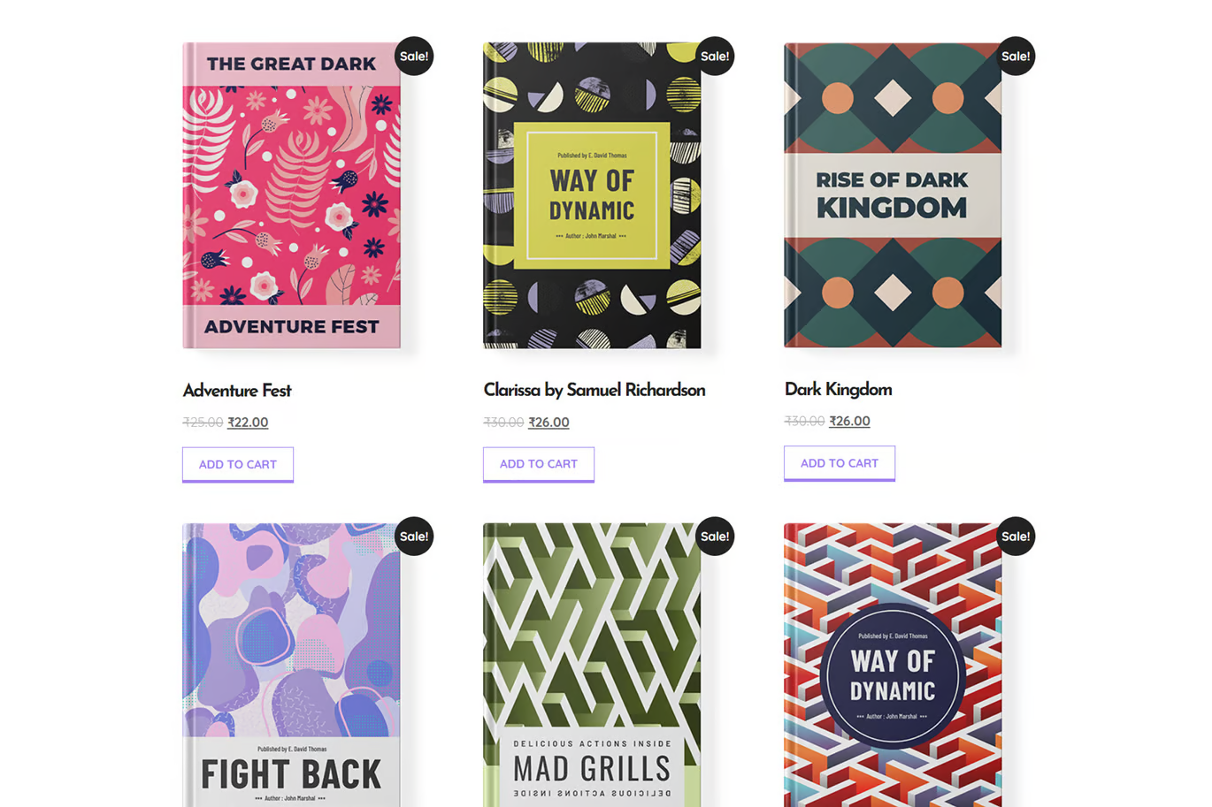1212x807 pixels.
Task: Click the Sale! badge on Dark Kingdom
Action: [1016, 56]
